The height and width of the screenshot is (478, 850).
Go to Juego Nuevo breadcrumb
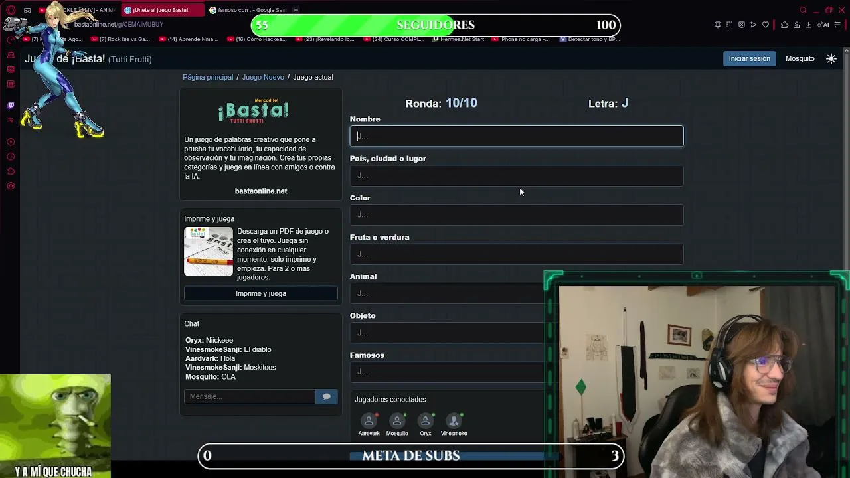click(263, 77)
